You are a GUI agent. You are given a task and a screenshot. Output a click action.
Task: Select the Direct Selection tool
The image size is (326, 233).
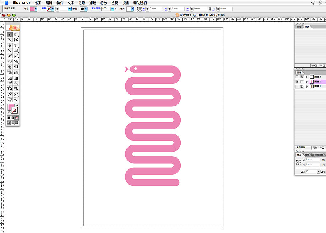point(16,35)
